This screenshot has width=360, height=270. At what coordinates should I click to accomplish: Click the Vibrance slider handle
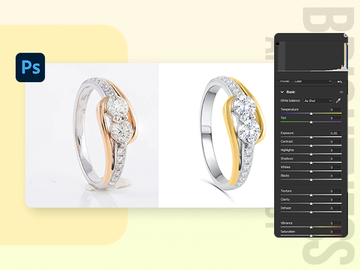tap(311, 227)
